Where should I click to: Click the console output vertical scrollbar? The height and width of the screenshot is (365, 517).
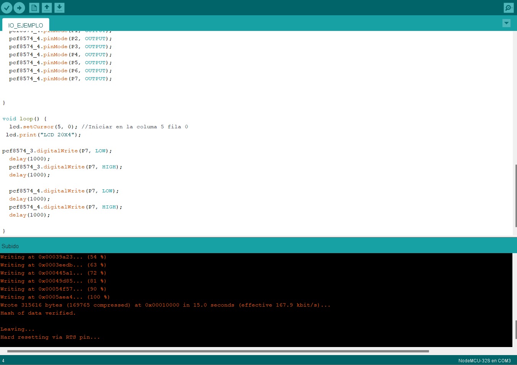515,329
